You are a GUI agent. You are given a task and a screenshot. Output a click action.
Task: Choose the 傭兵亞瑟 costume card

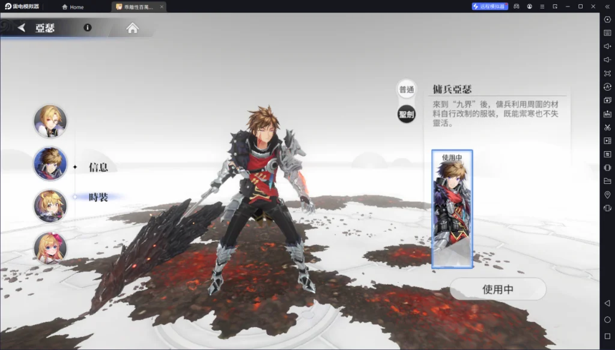pyautogui.click(x=452, y=209)
